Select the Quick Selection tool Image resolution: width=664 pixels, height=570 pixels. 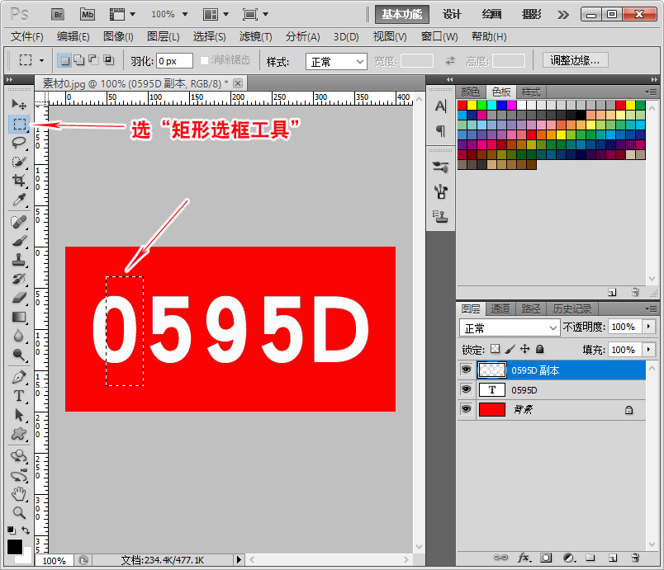coord(19,162)
